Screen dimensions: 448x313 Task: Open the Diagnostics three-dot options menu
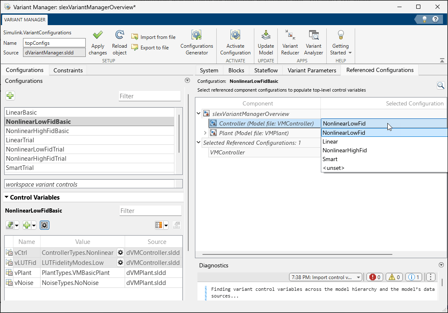point(430,277)
